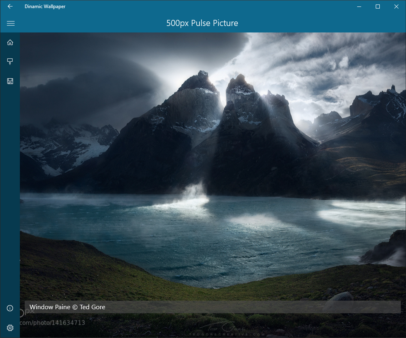Minimize the Dinamic Wallpaper window
This screenshot has height=338, width=406.
point(359,7)
